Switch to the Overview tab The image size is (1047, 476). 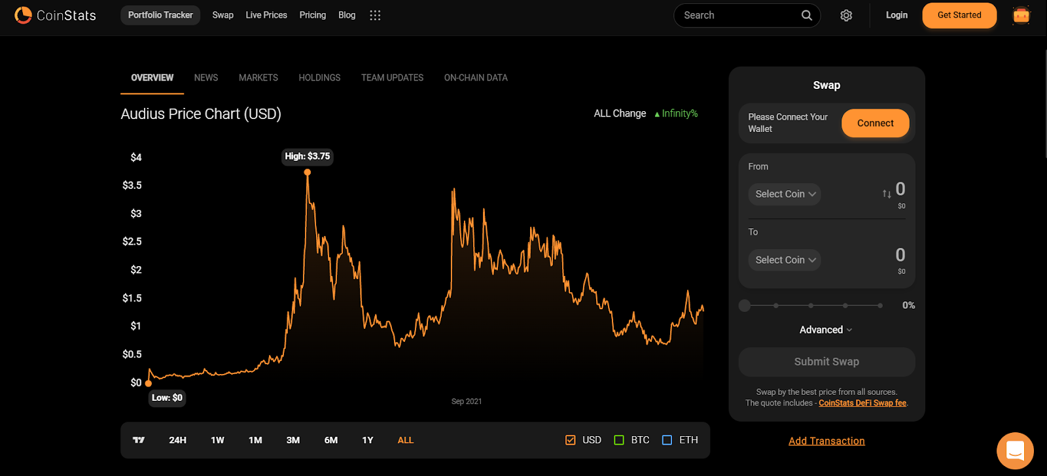[152, 78]
